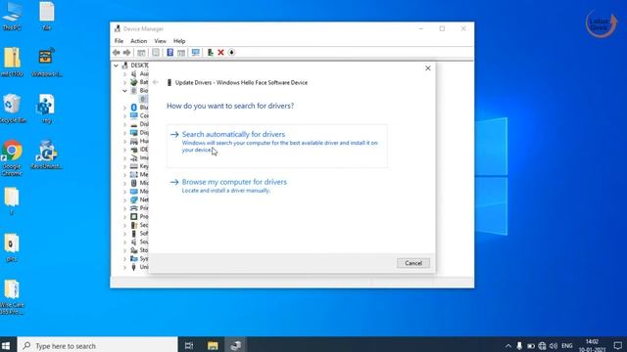Expand the Imaging devices chevron
The width and height of the screenshot is (627, 352).
[x=124, y=157]
